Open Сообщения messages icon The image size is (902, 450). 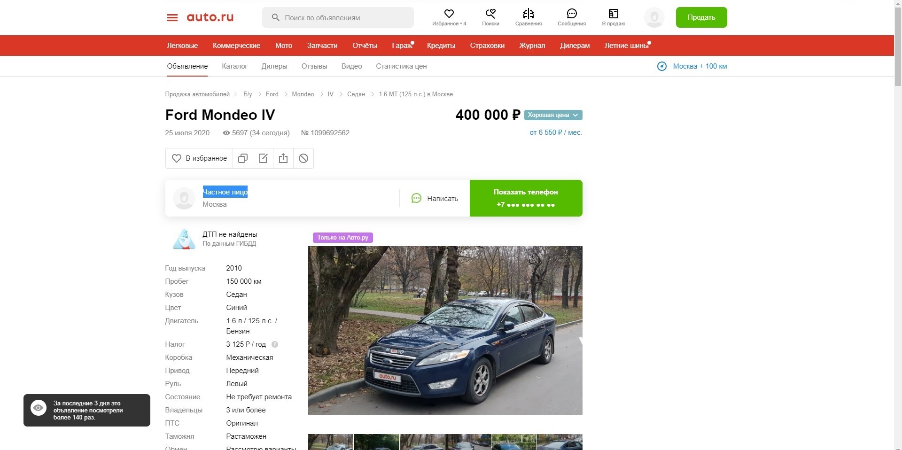pyautogui.click(x=572, y=14)
